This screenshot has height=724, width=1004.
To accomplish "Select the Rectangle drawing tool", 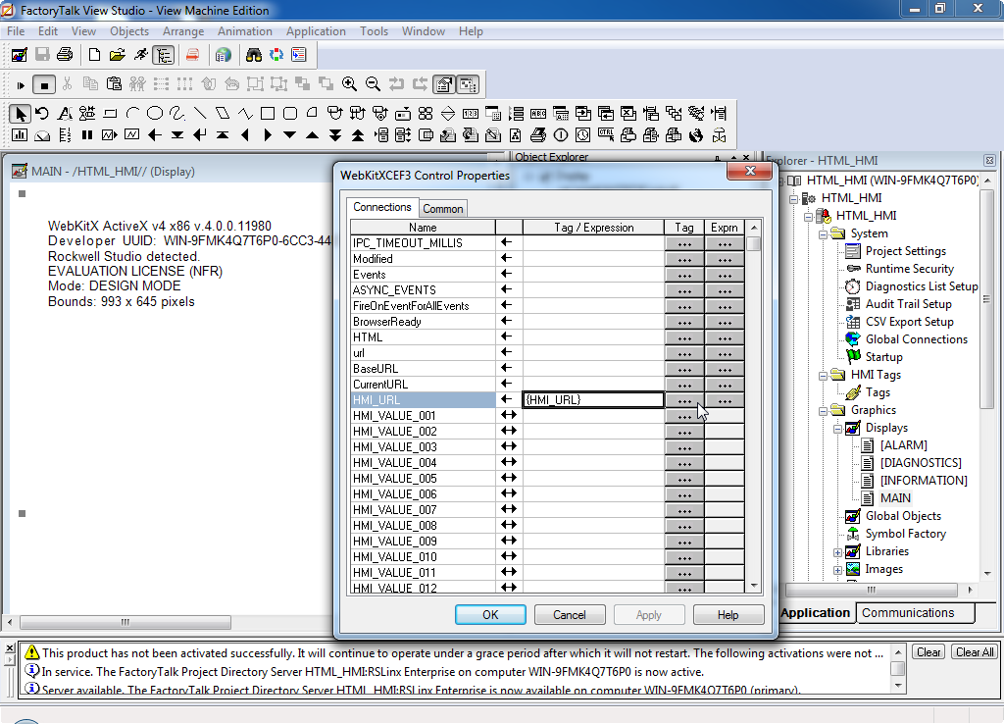I will (x=268, y=114).
